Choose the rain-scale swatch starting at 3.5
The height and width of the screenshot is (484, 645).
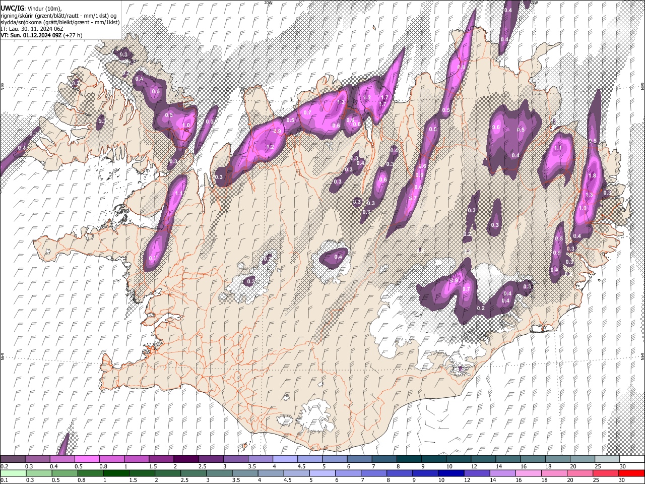pyautogui.click(x=245, y=473)
